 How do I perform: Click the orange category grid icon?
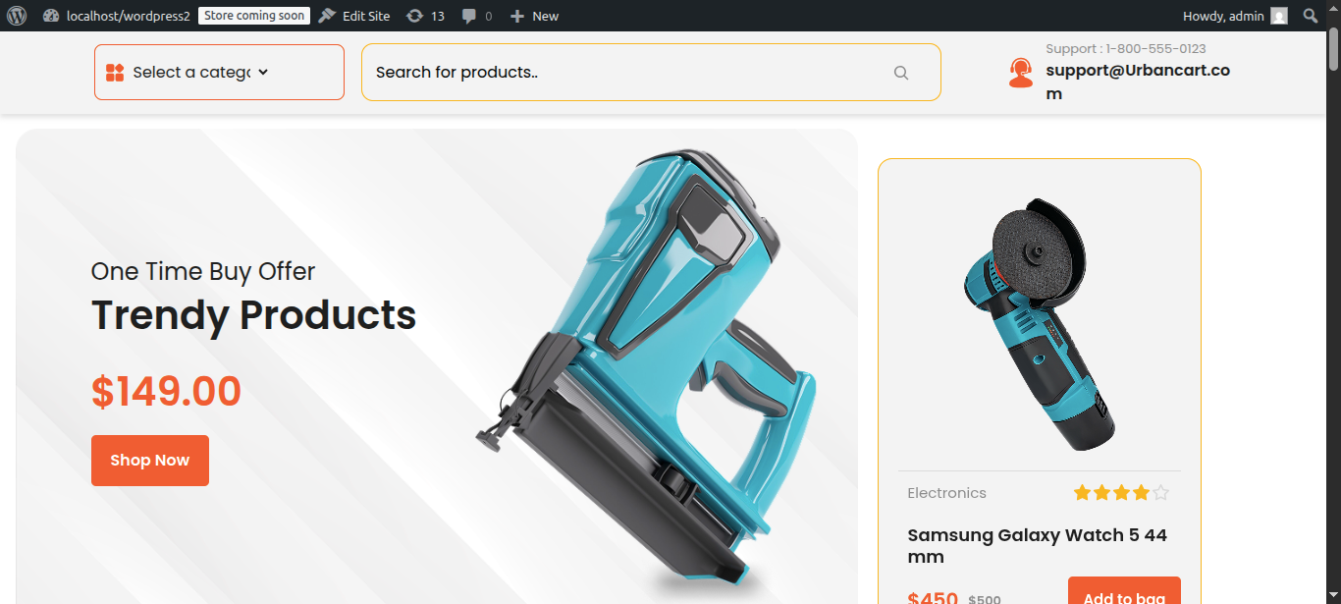(114, 73)
